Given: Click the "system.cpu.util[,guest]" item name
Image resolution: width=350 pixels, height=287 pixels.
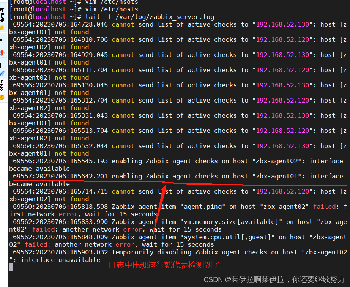Looking at the screenshot, I should pyautogui.click(x=227, y=237).
